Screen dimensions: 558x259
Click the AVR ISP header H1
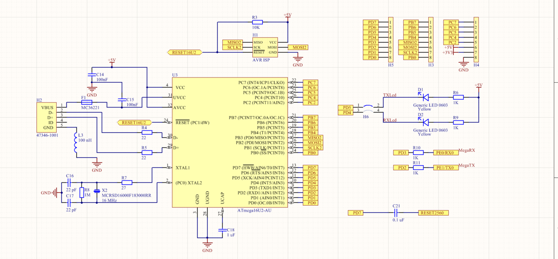pyautogui.click(x=265, y=47)
